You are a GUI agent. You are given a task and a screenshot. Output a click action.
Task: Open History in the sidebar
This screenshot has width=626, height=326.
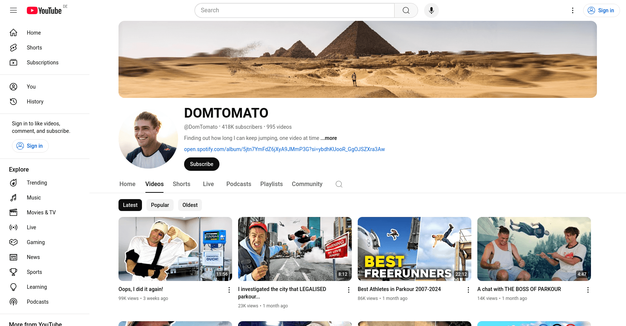pyautogui.click(x=35, y=102)
